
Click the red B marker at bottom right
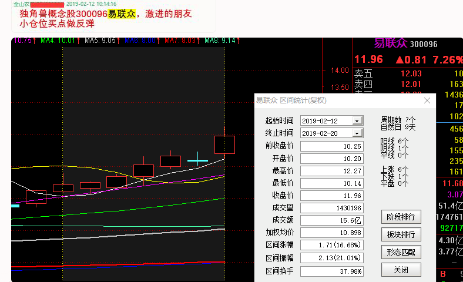443,274
